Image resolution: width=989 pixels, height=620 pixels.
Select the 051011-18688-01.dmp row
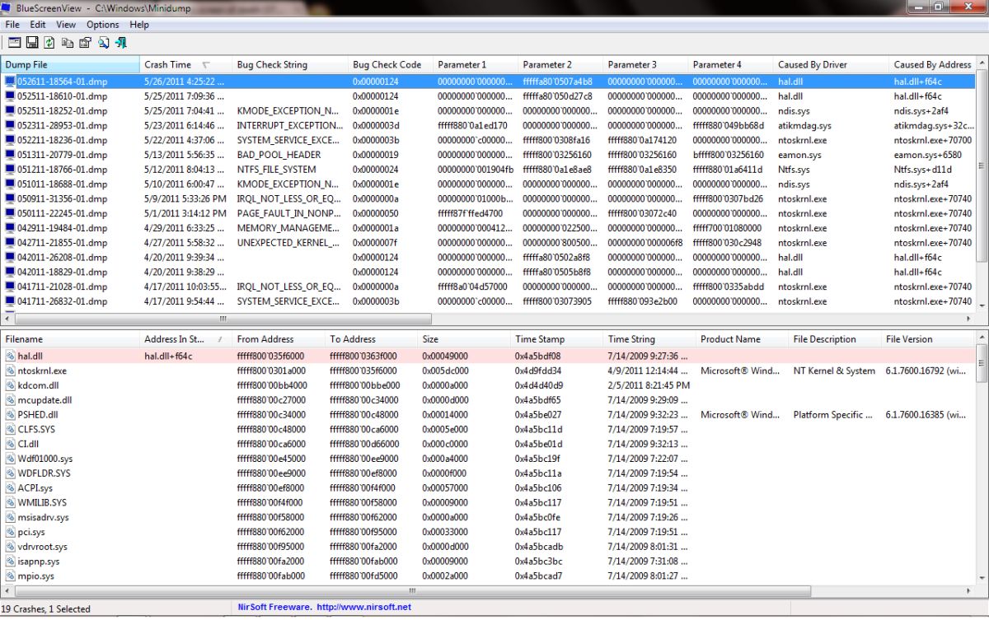(488, 184)
